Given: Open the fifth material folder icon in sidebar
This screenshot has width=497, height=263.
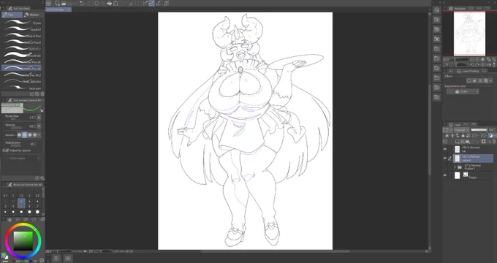Looking at the screenshot, I should [437, 58].
